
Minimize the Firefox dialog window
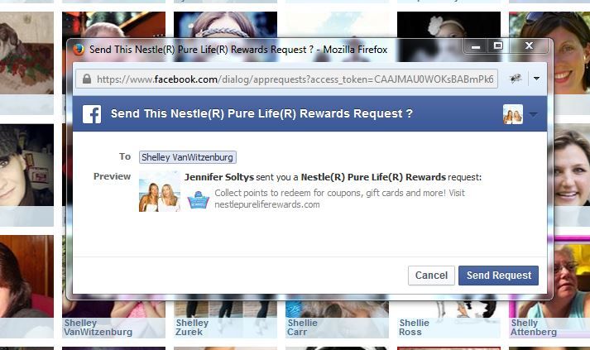coord(476,46)
